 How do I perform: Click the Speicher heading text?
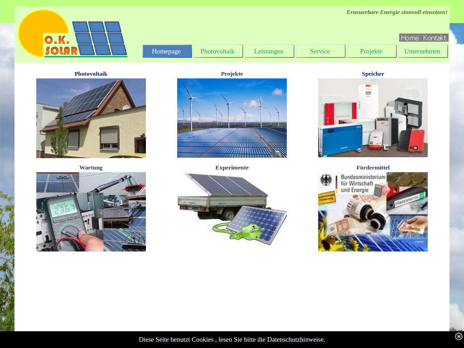(372, 73)
